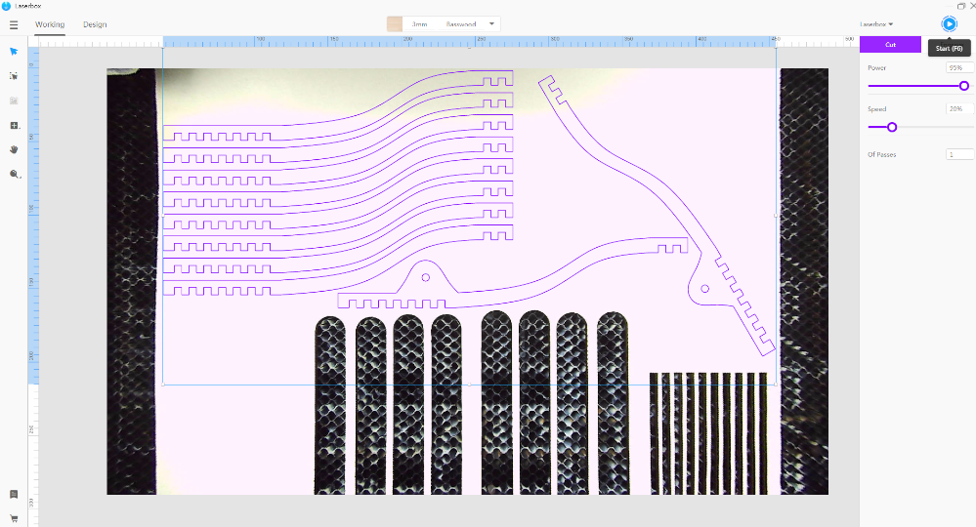This screenshot has height=527, width=976.
Task: Expand the Laserbox device dropdown
Action: click(876, 24)
